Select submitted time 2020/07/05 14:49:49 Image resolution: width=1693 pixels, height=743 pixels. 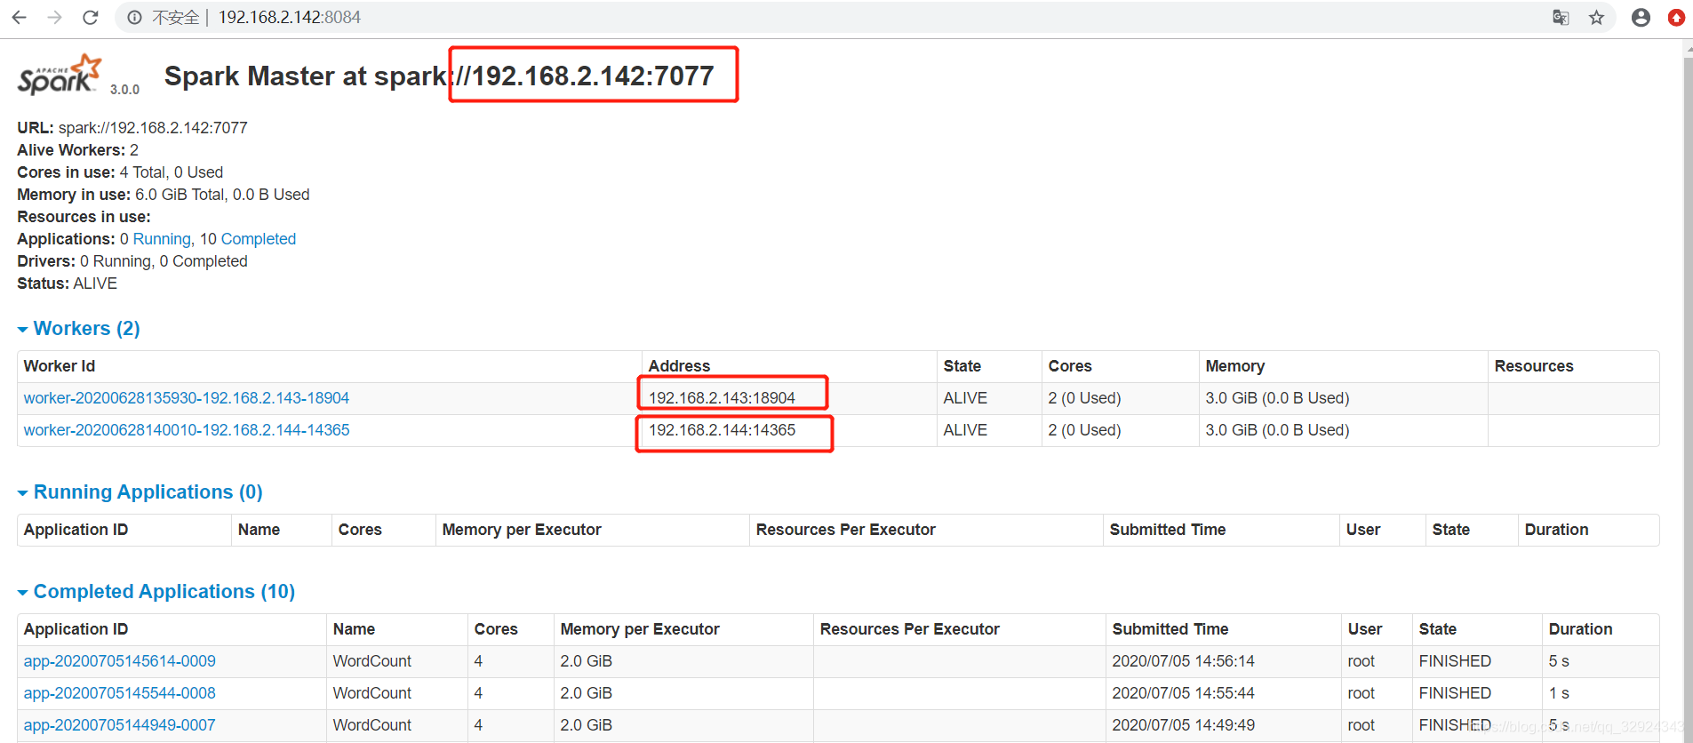coord(1184,725)
